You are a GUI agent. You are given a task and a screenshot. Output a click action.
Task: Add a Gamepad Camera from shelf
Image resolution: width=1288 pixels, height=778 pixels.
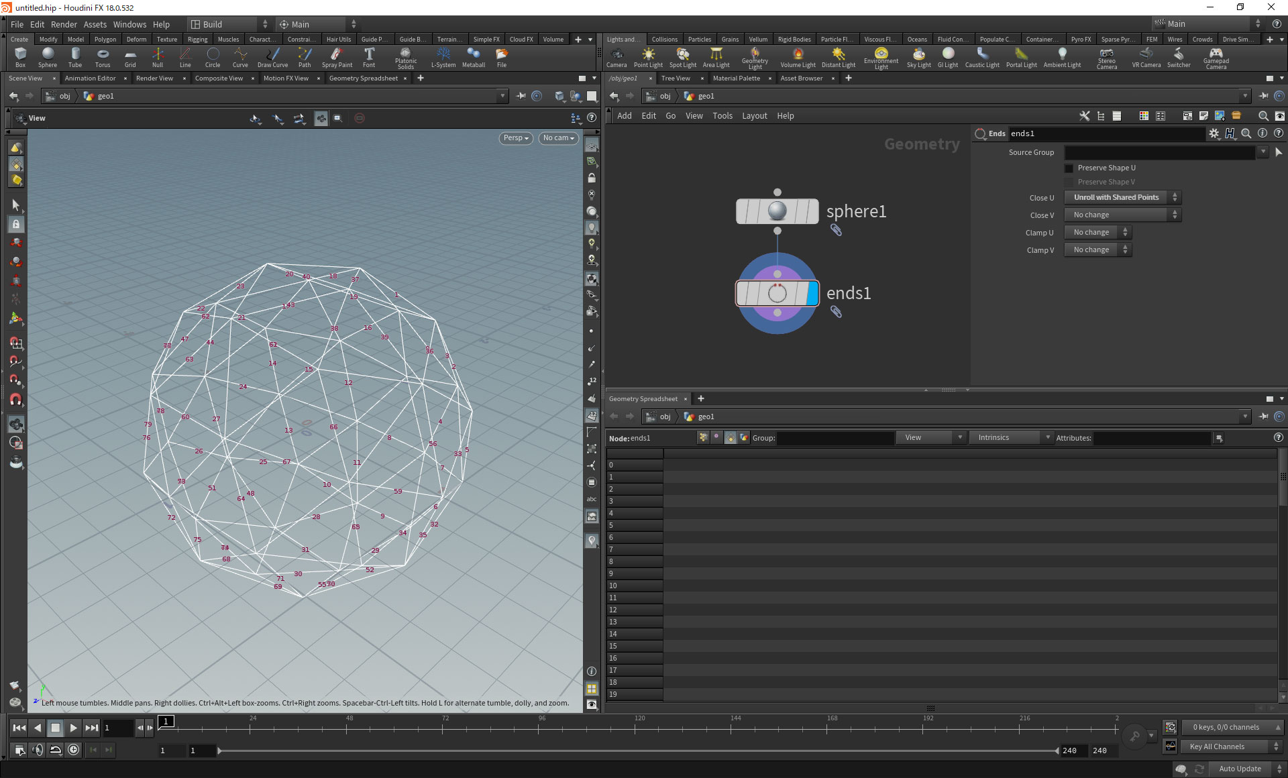1216,58
